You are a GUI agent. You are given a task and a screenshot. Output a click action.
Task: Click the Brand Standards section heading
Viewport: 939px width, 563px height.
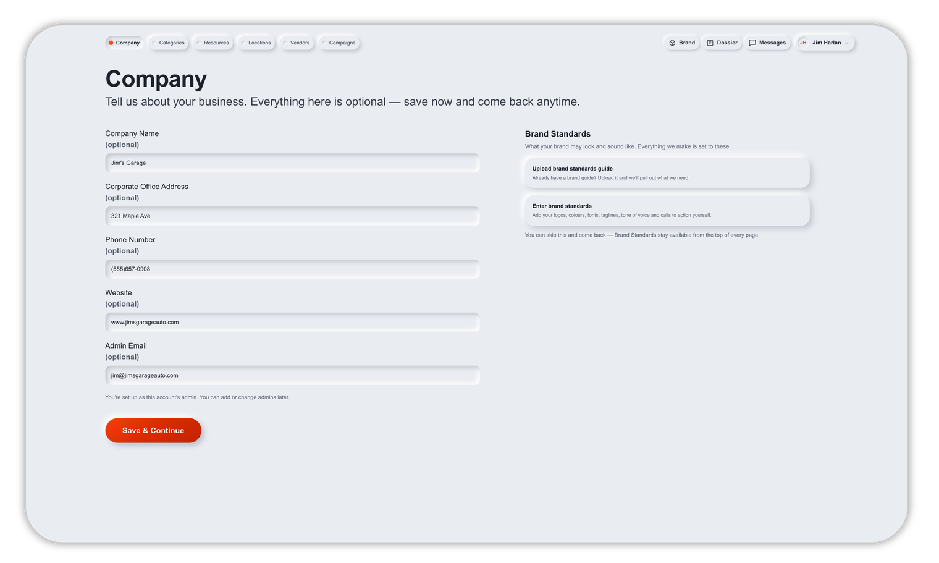[558, 134]
